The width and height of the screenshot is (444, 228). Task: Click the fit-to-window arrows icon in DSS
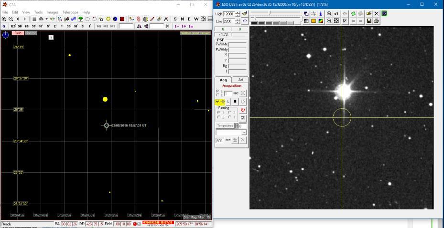pos(336,21)
